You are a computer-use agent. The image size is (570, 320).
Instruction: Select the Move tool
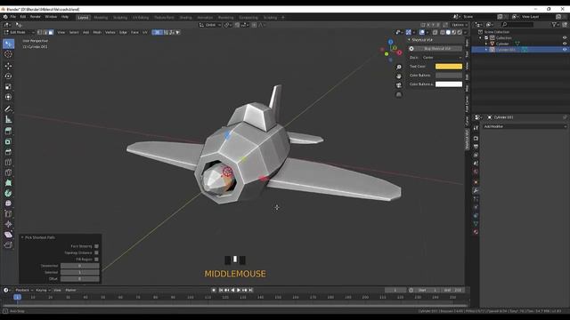coord(8,66)
